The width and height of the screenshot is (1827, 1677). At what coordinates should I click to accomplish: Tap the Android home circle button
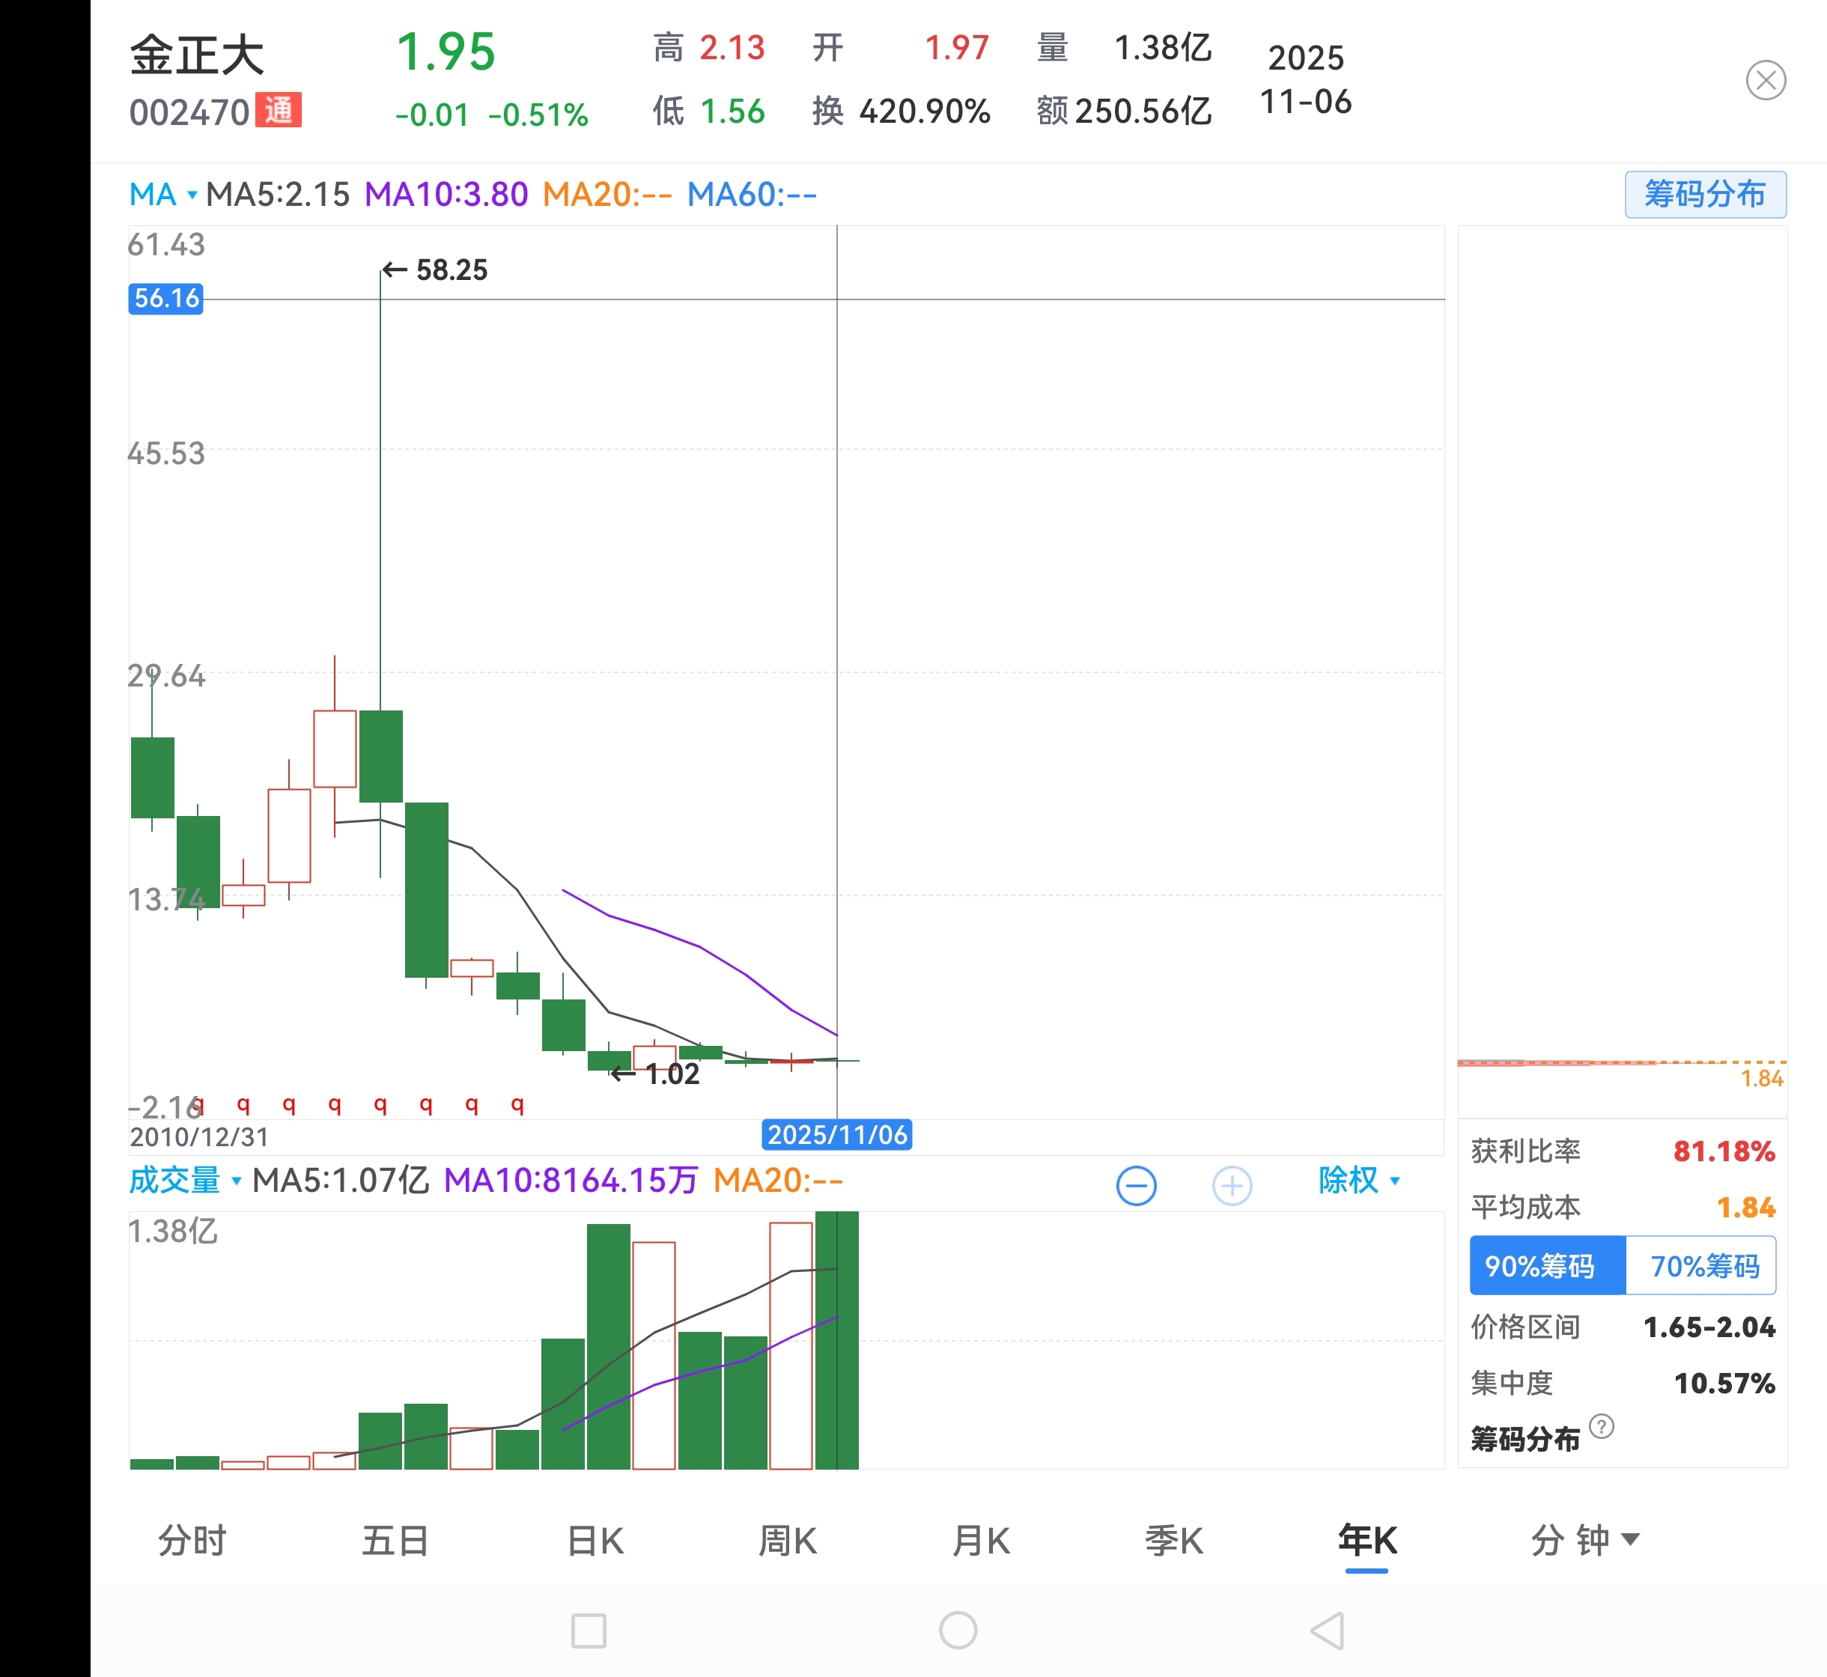(x=958, y=1631)
